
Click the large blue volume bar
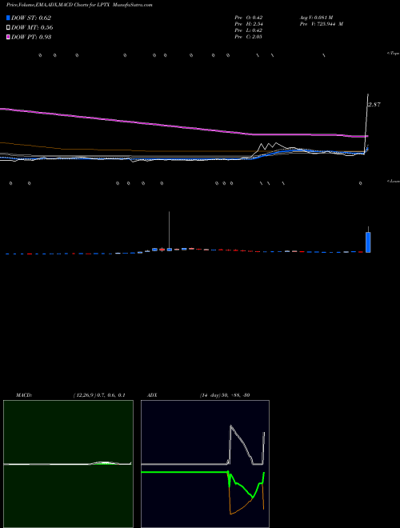tap(368, 242)
